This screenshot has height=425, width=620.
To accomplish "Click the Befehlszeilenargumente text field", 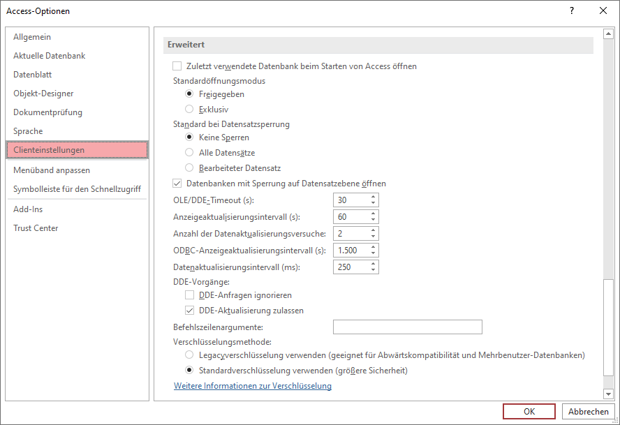I will point(407,327).
